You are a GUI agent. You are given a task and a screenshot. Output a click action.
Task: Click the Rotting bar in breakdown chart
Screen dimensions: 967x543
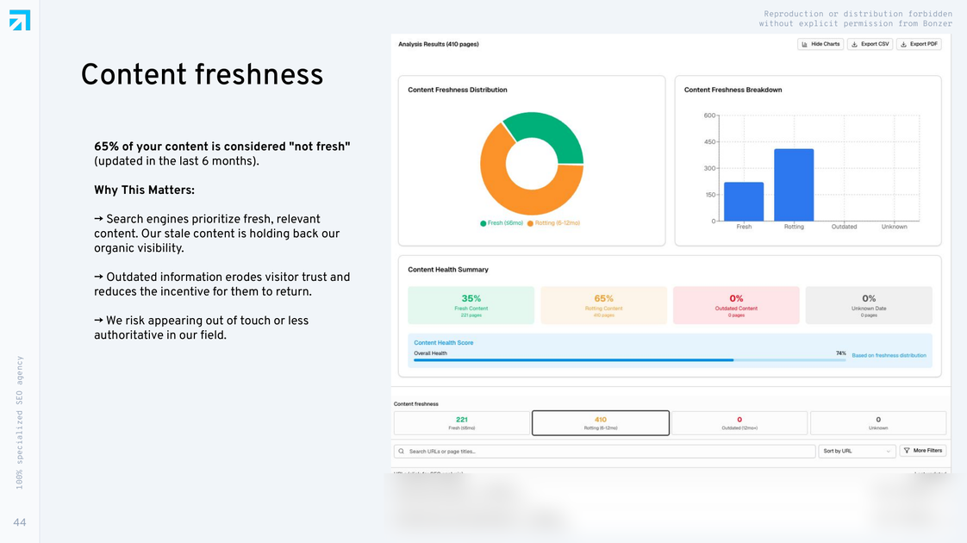[x=794, y=185]
